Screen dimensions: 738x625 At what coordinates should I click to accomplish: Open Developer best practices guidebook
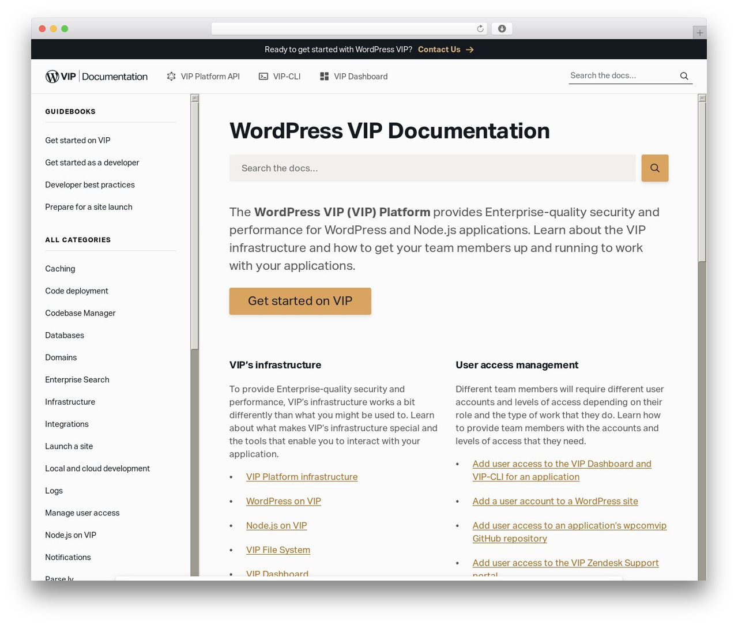[x=90, y=185]
